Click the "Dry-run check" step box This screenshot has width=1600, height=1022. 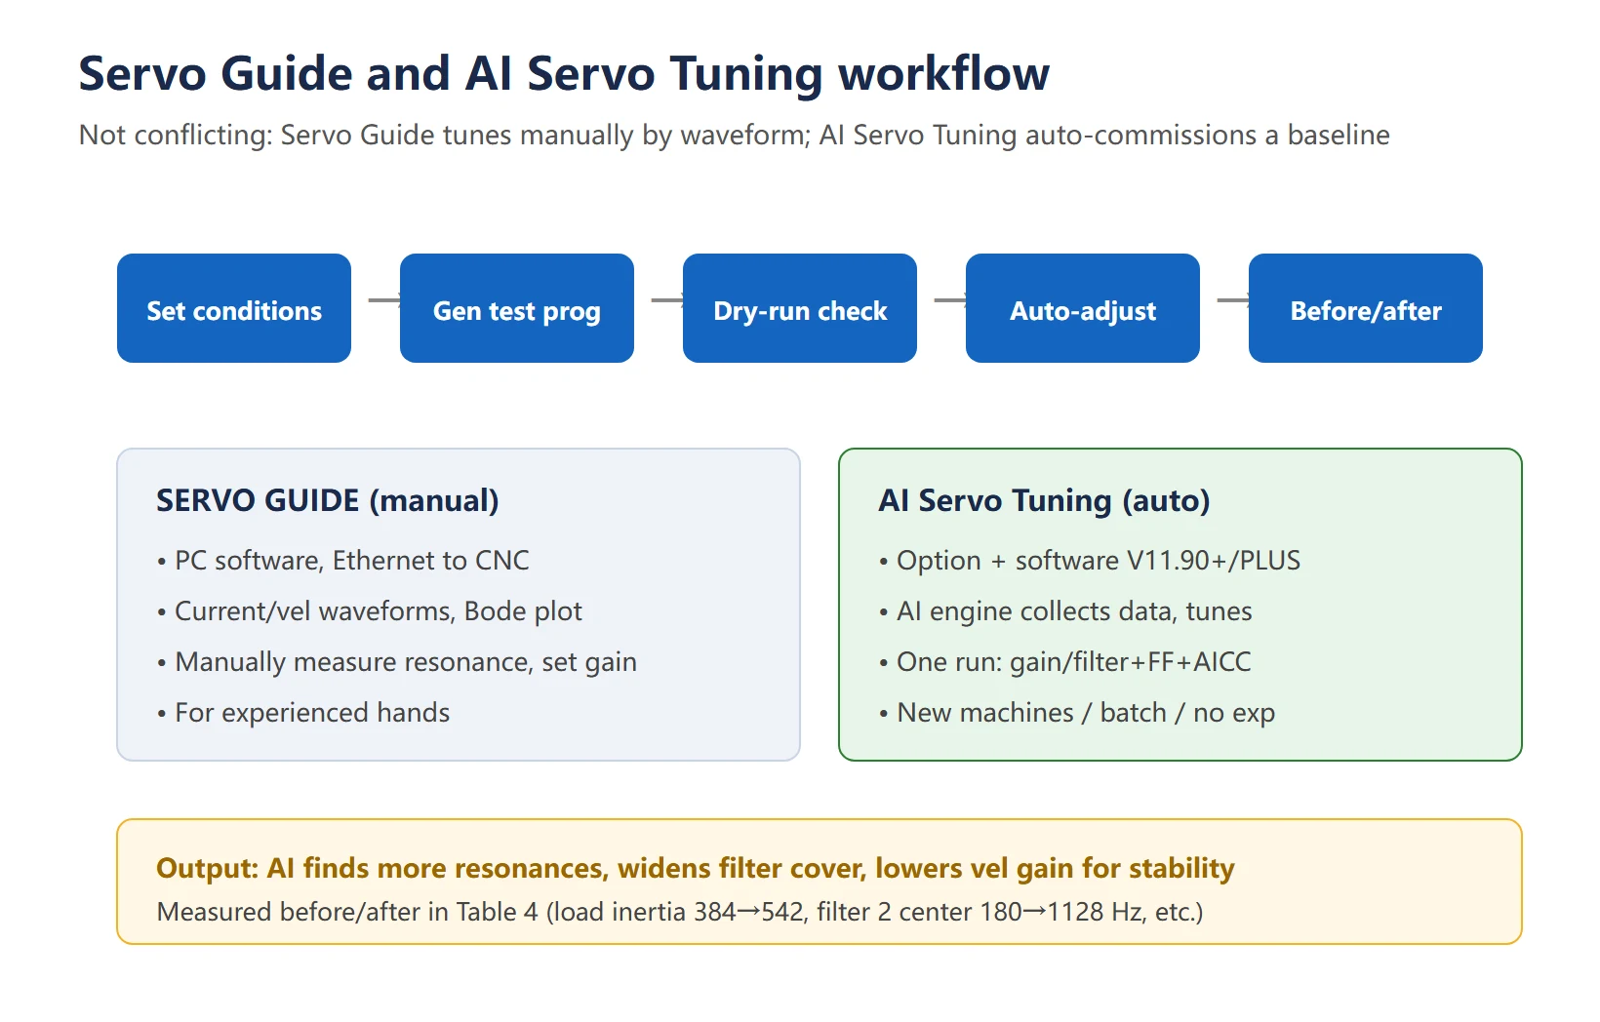tap(800, 308)
